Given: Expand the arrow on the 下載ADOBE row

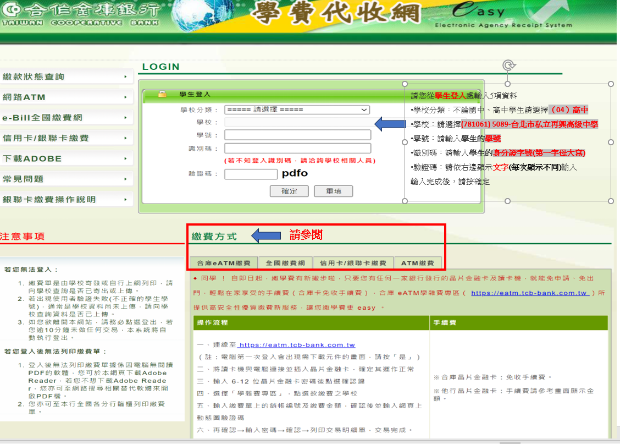Looking at the screenshot, I should pyautogui.click(x=125, y=158).
